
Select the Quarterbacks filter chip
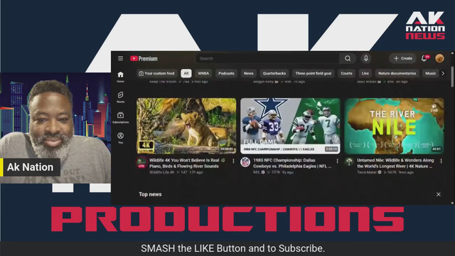click(x=274, y=73)
